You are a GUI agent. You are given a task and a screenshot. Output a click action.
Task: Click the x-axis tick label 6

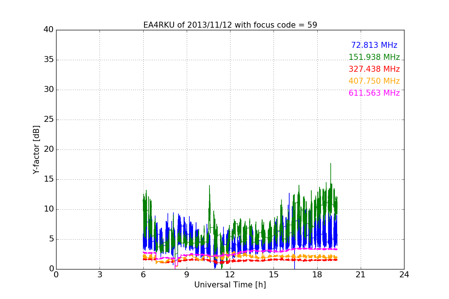(143, 275)
